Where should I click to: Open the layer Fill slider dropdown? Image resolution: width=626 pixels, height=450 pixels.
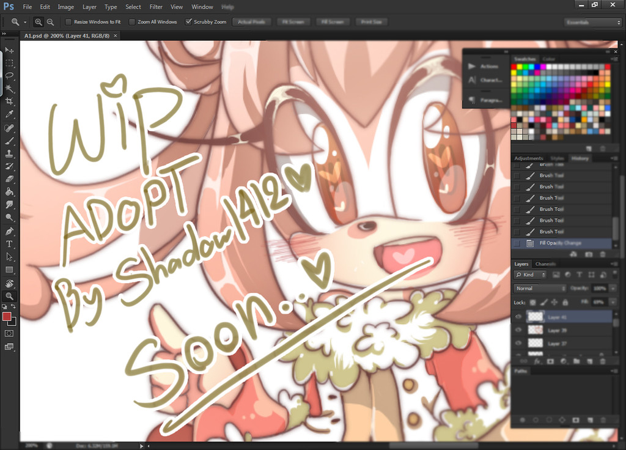coord(613,302)
